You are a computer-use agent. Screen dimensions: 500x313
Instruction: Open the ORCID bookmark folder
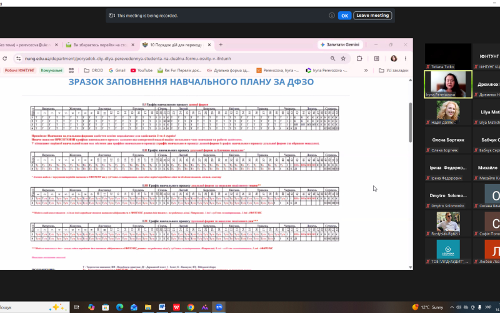coord(93,70)
